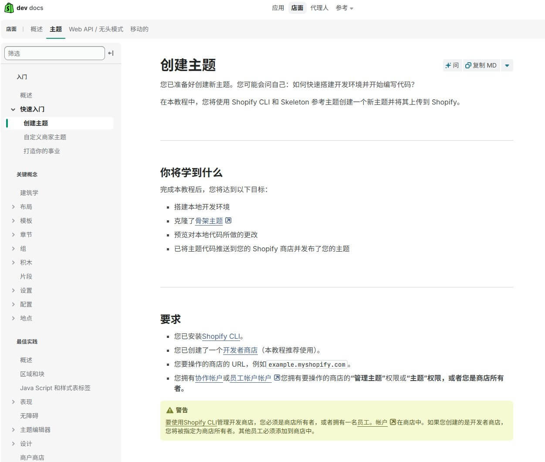Expand the 布局 sidebar item
This screenshot has height=462, width=545.
13,207
